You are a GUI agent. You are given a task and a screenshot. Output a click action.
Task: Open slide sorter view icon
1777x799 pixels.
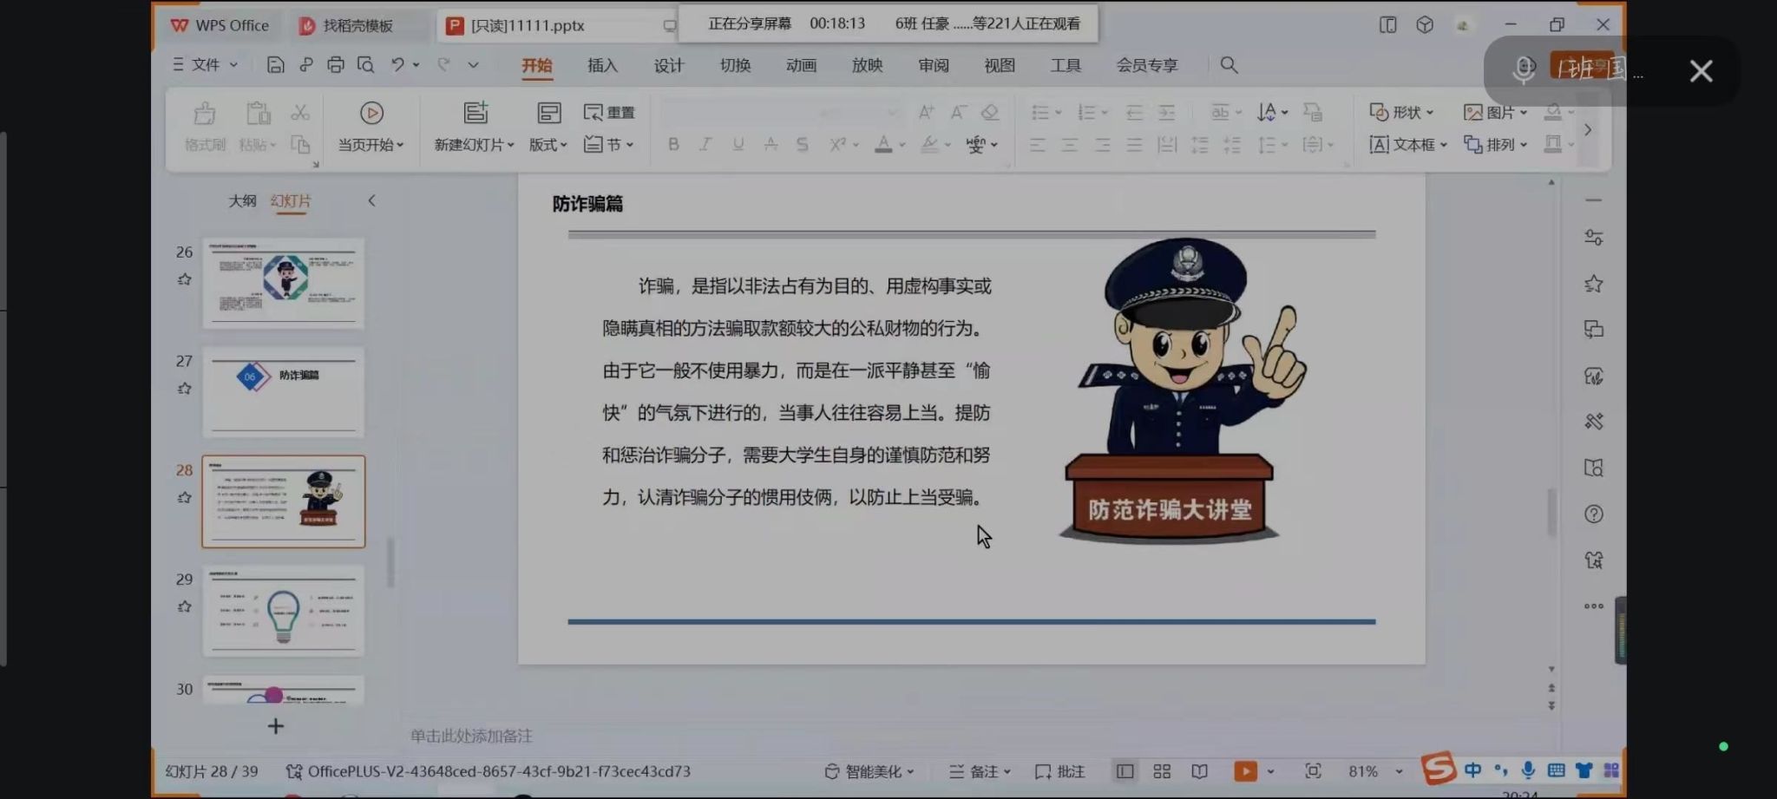click(1162, 771)
